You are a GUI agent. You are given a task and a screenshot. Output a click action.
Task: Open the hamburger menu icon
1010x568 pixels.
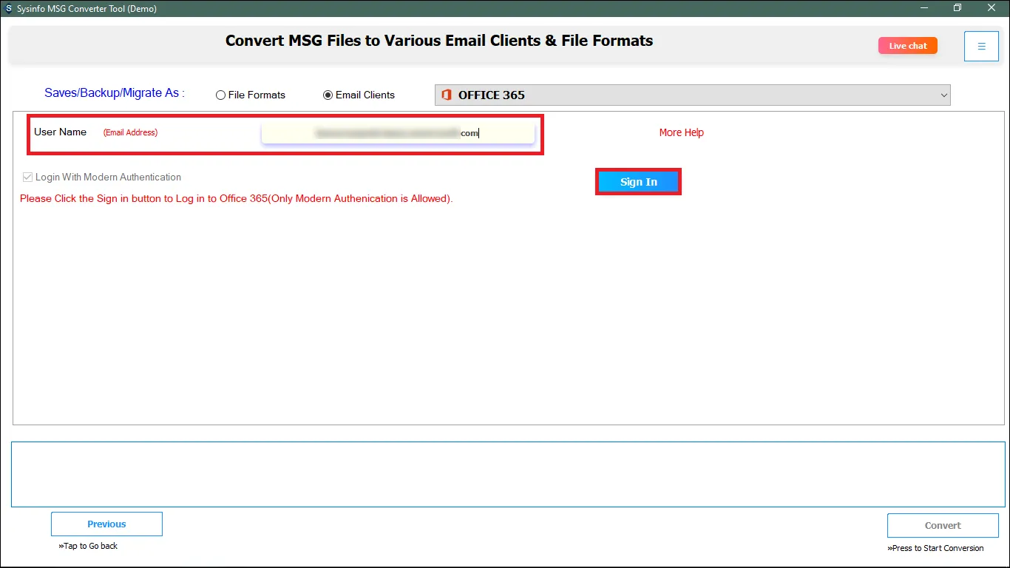(x=981, y=46)
